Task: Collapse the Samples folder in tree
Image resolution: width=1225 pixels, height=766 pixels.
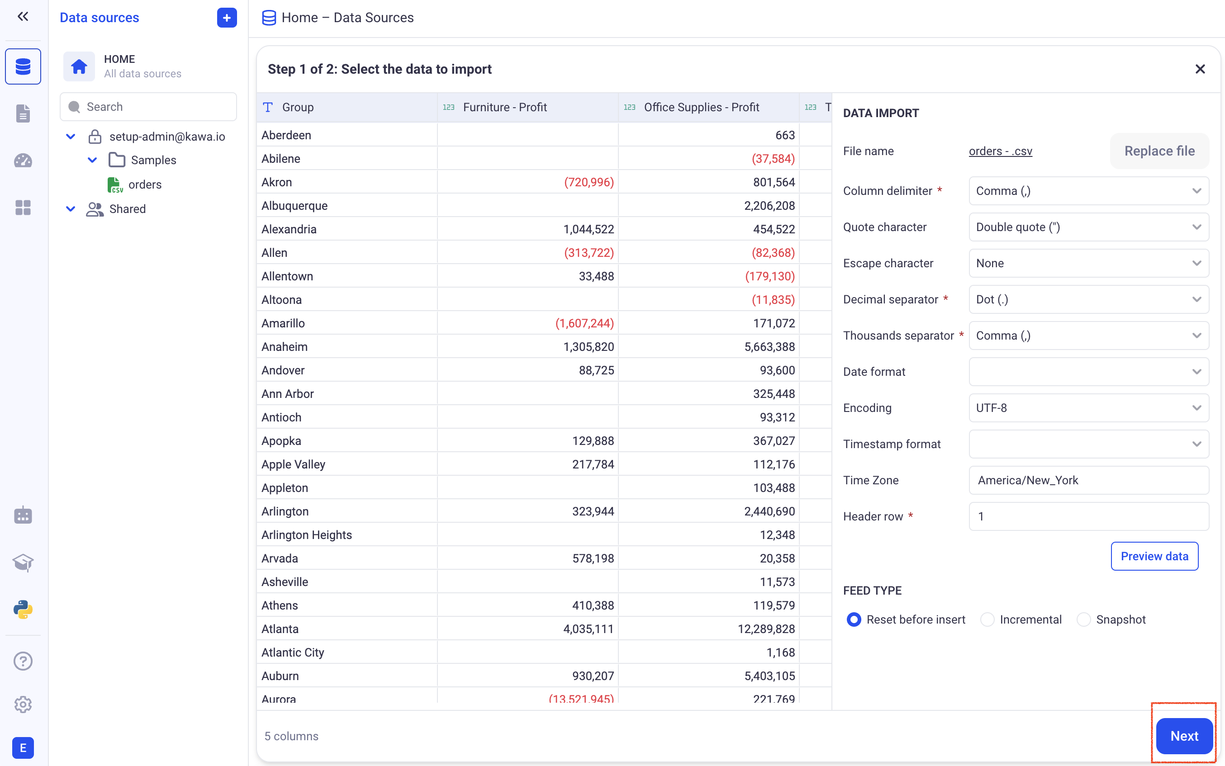Action: click(x=92, y=160)
